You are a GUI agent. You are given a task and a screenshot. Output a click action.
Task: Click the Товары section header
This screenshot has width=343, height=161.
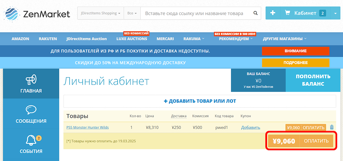tap(77, 116)
